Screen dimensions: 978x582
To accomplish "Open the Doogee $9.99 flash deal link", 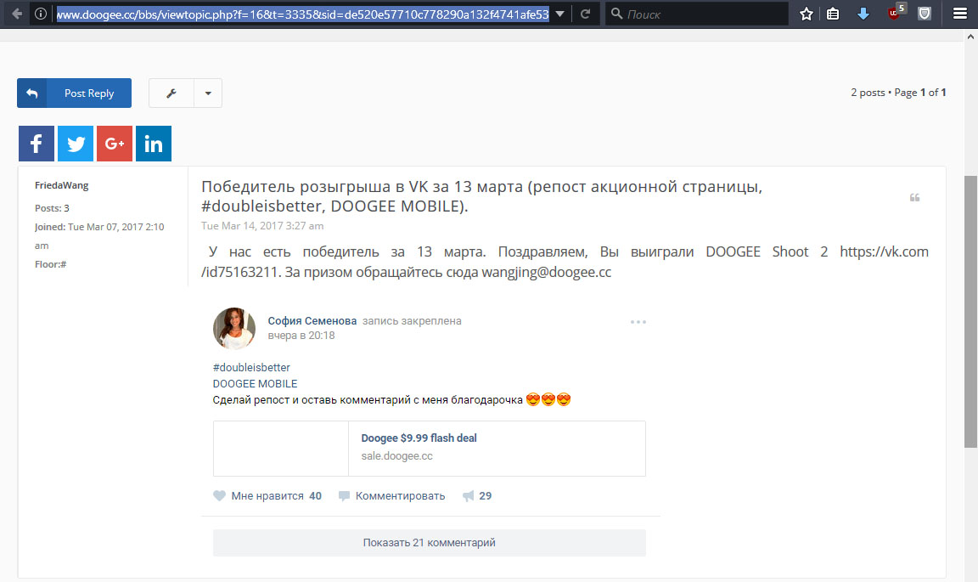I will tap(419, 438).
